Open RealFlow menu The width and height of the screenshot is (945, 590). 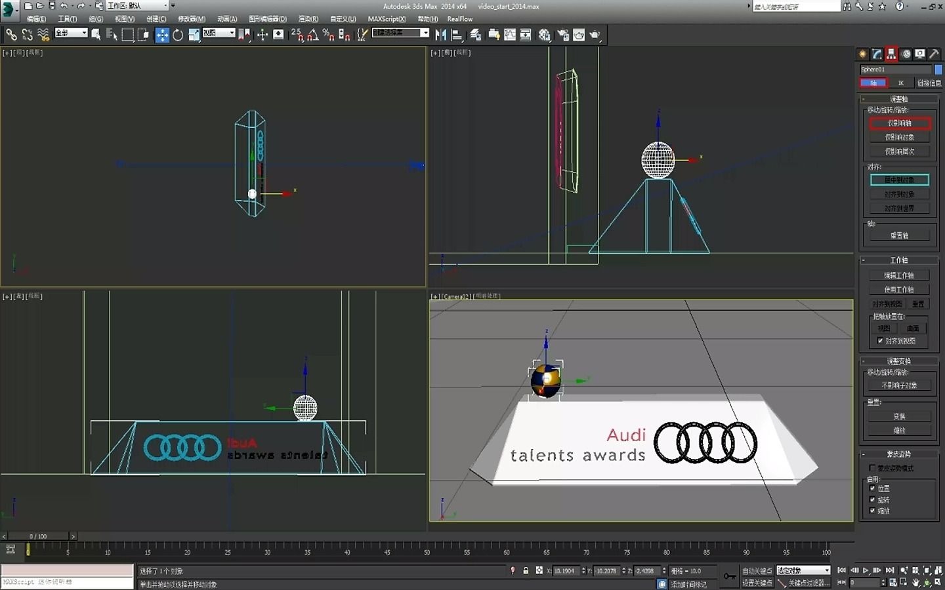(x=460, y=19)
